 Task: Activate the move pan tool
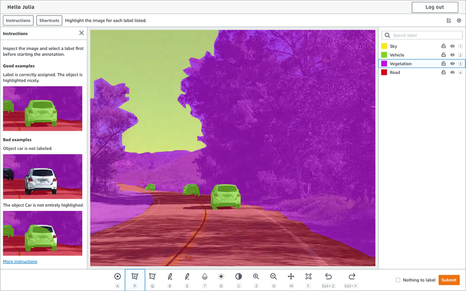coord(291,277)
